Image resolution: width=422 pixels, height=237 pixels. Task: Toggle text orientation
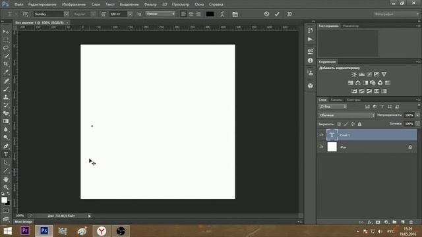pos(25,14)
